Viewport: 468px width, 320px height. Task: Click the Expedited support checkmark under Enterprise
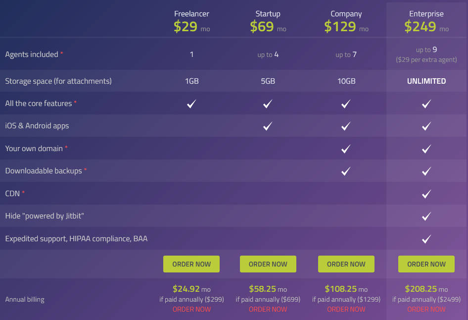426,238
